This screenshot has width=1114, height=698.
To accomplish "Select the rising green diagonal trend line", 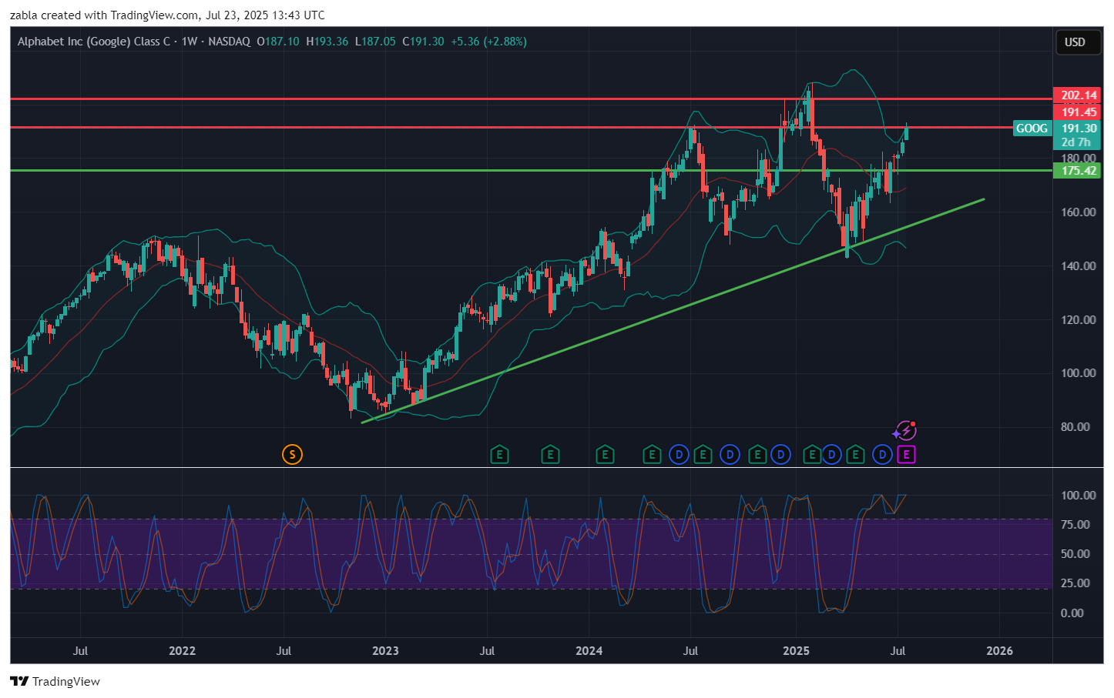I will point(673,311).
